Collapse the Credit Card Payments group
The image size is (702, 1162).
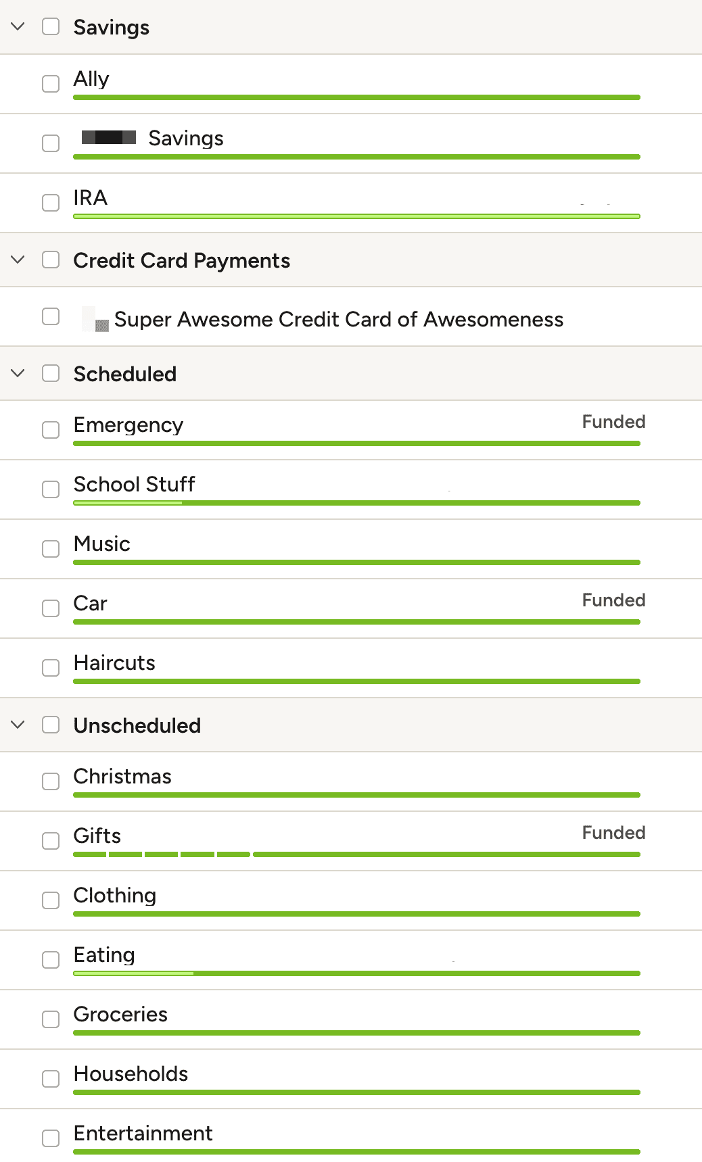pos(18,260)
